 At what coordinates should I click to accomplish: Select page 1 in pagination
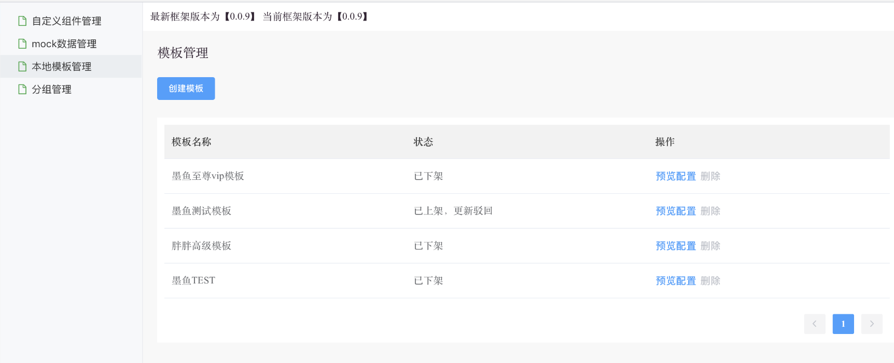843,324
